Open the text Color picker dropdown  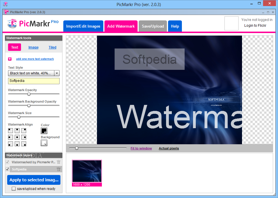44,131
